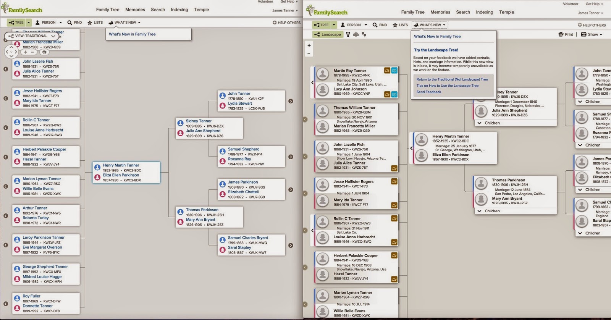The width and height of the screenshot is (611, 320).
Task: Open LISTS in left window toolbar
Action: 95,23
